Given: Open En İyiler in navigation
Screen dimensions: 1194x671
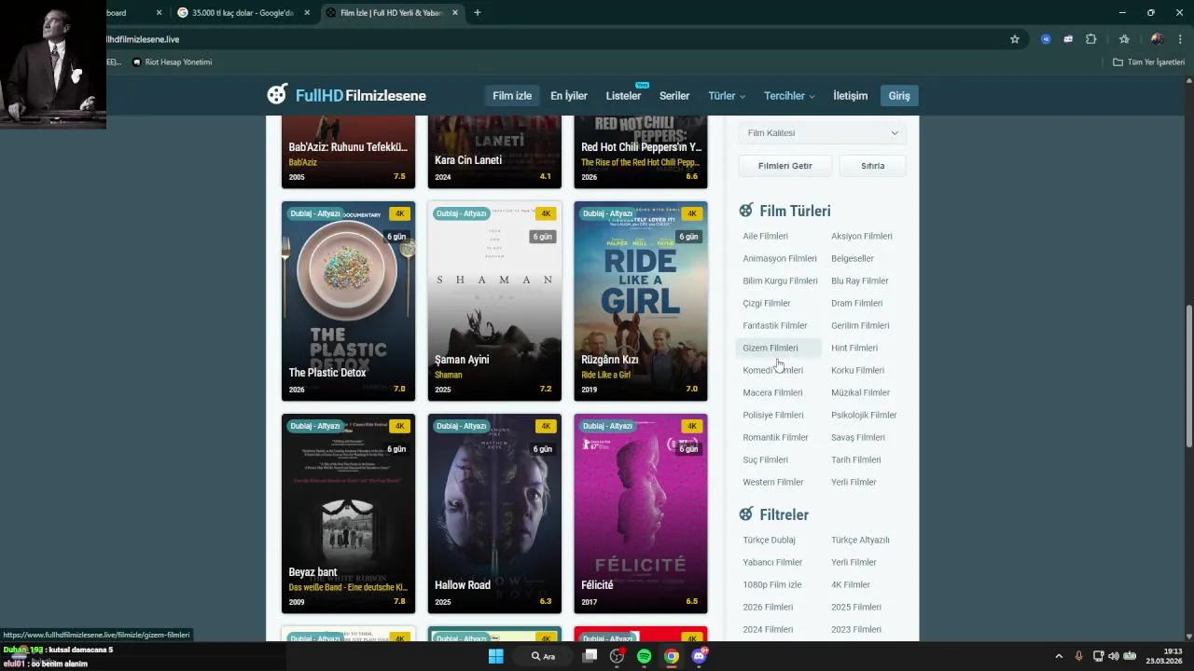Looking at the screenshot, I should (x=569, y=96).
